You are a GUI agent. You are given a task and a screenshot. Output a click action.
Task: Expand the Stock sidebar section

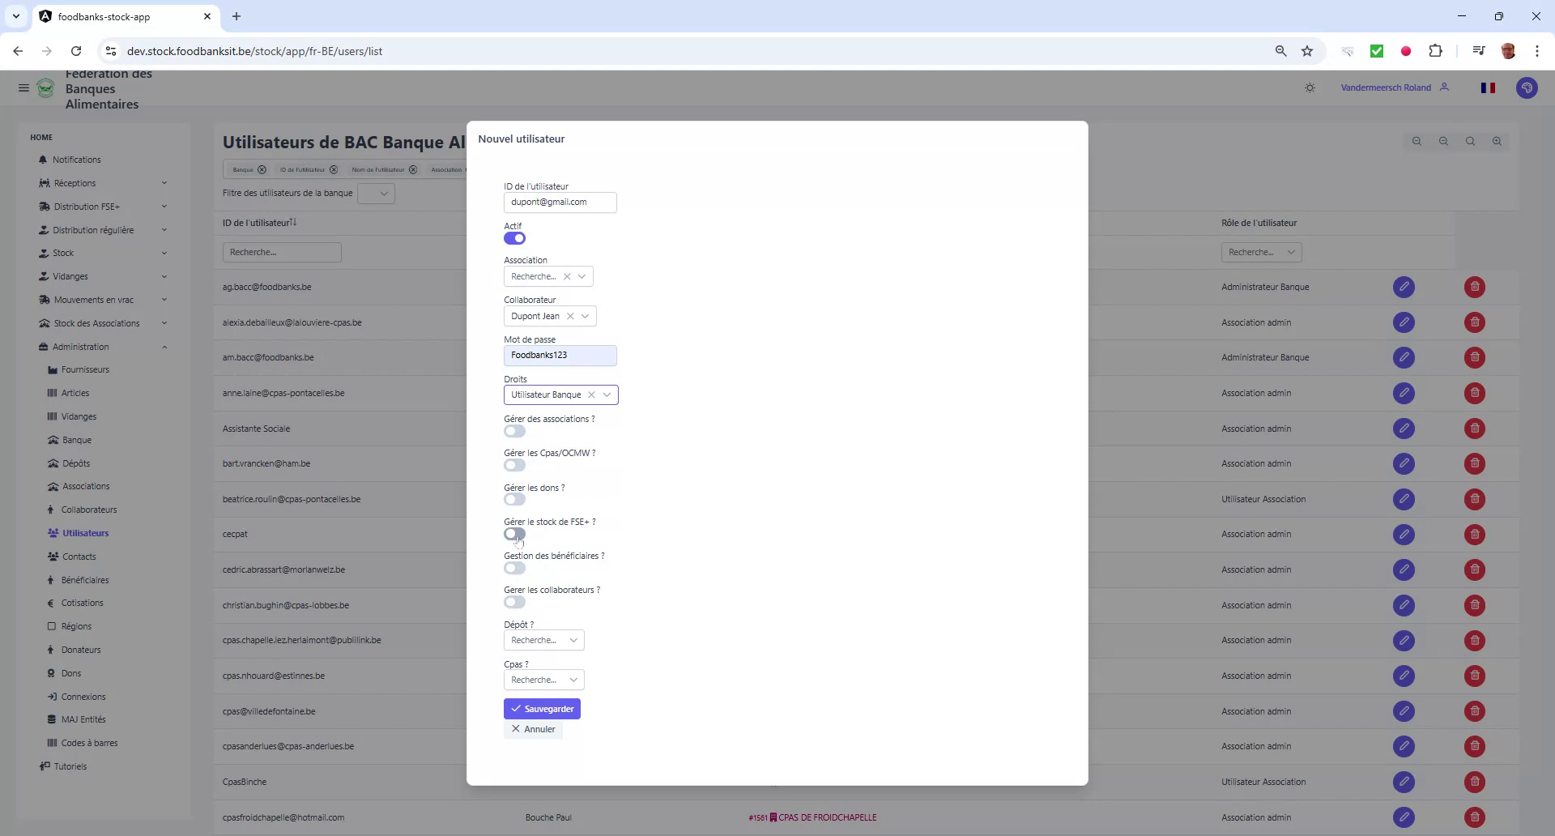pyautogui.click(x=62, y=253)
